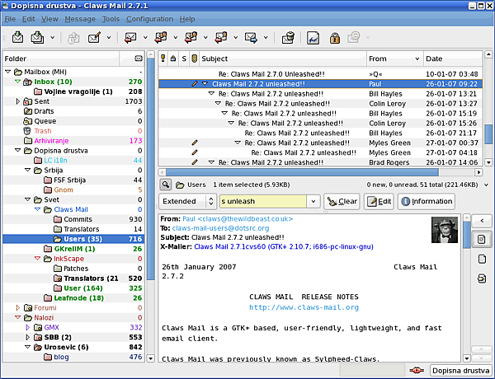This screenshot has height=379, width=495.
Task: Click the Compose email toolbar icon
Action: (96, 38)
